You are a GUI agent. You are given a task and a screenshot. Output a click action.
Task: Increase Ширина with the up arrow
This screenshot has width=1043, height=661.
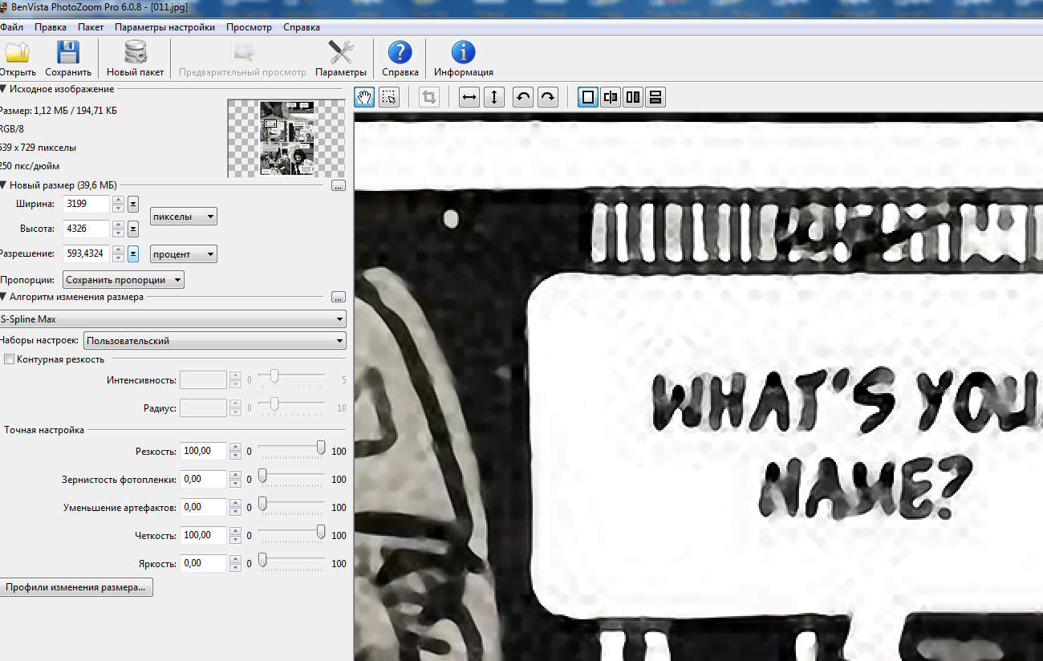coord(118,200)
